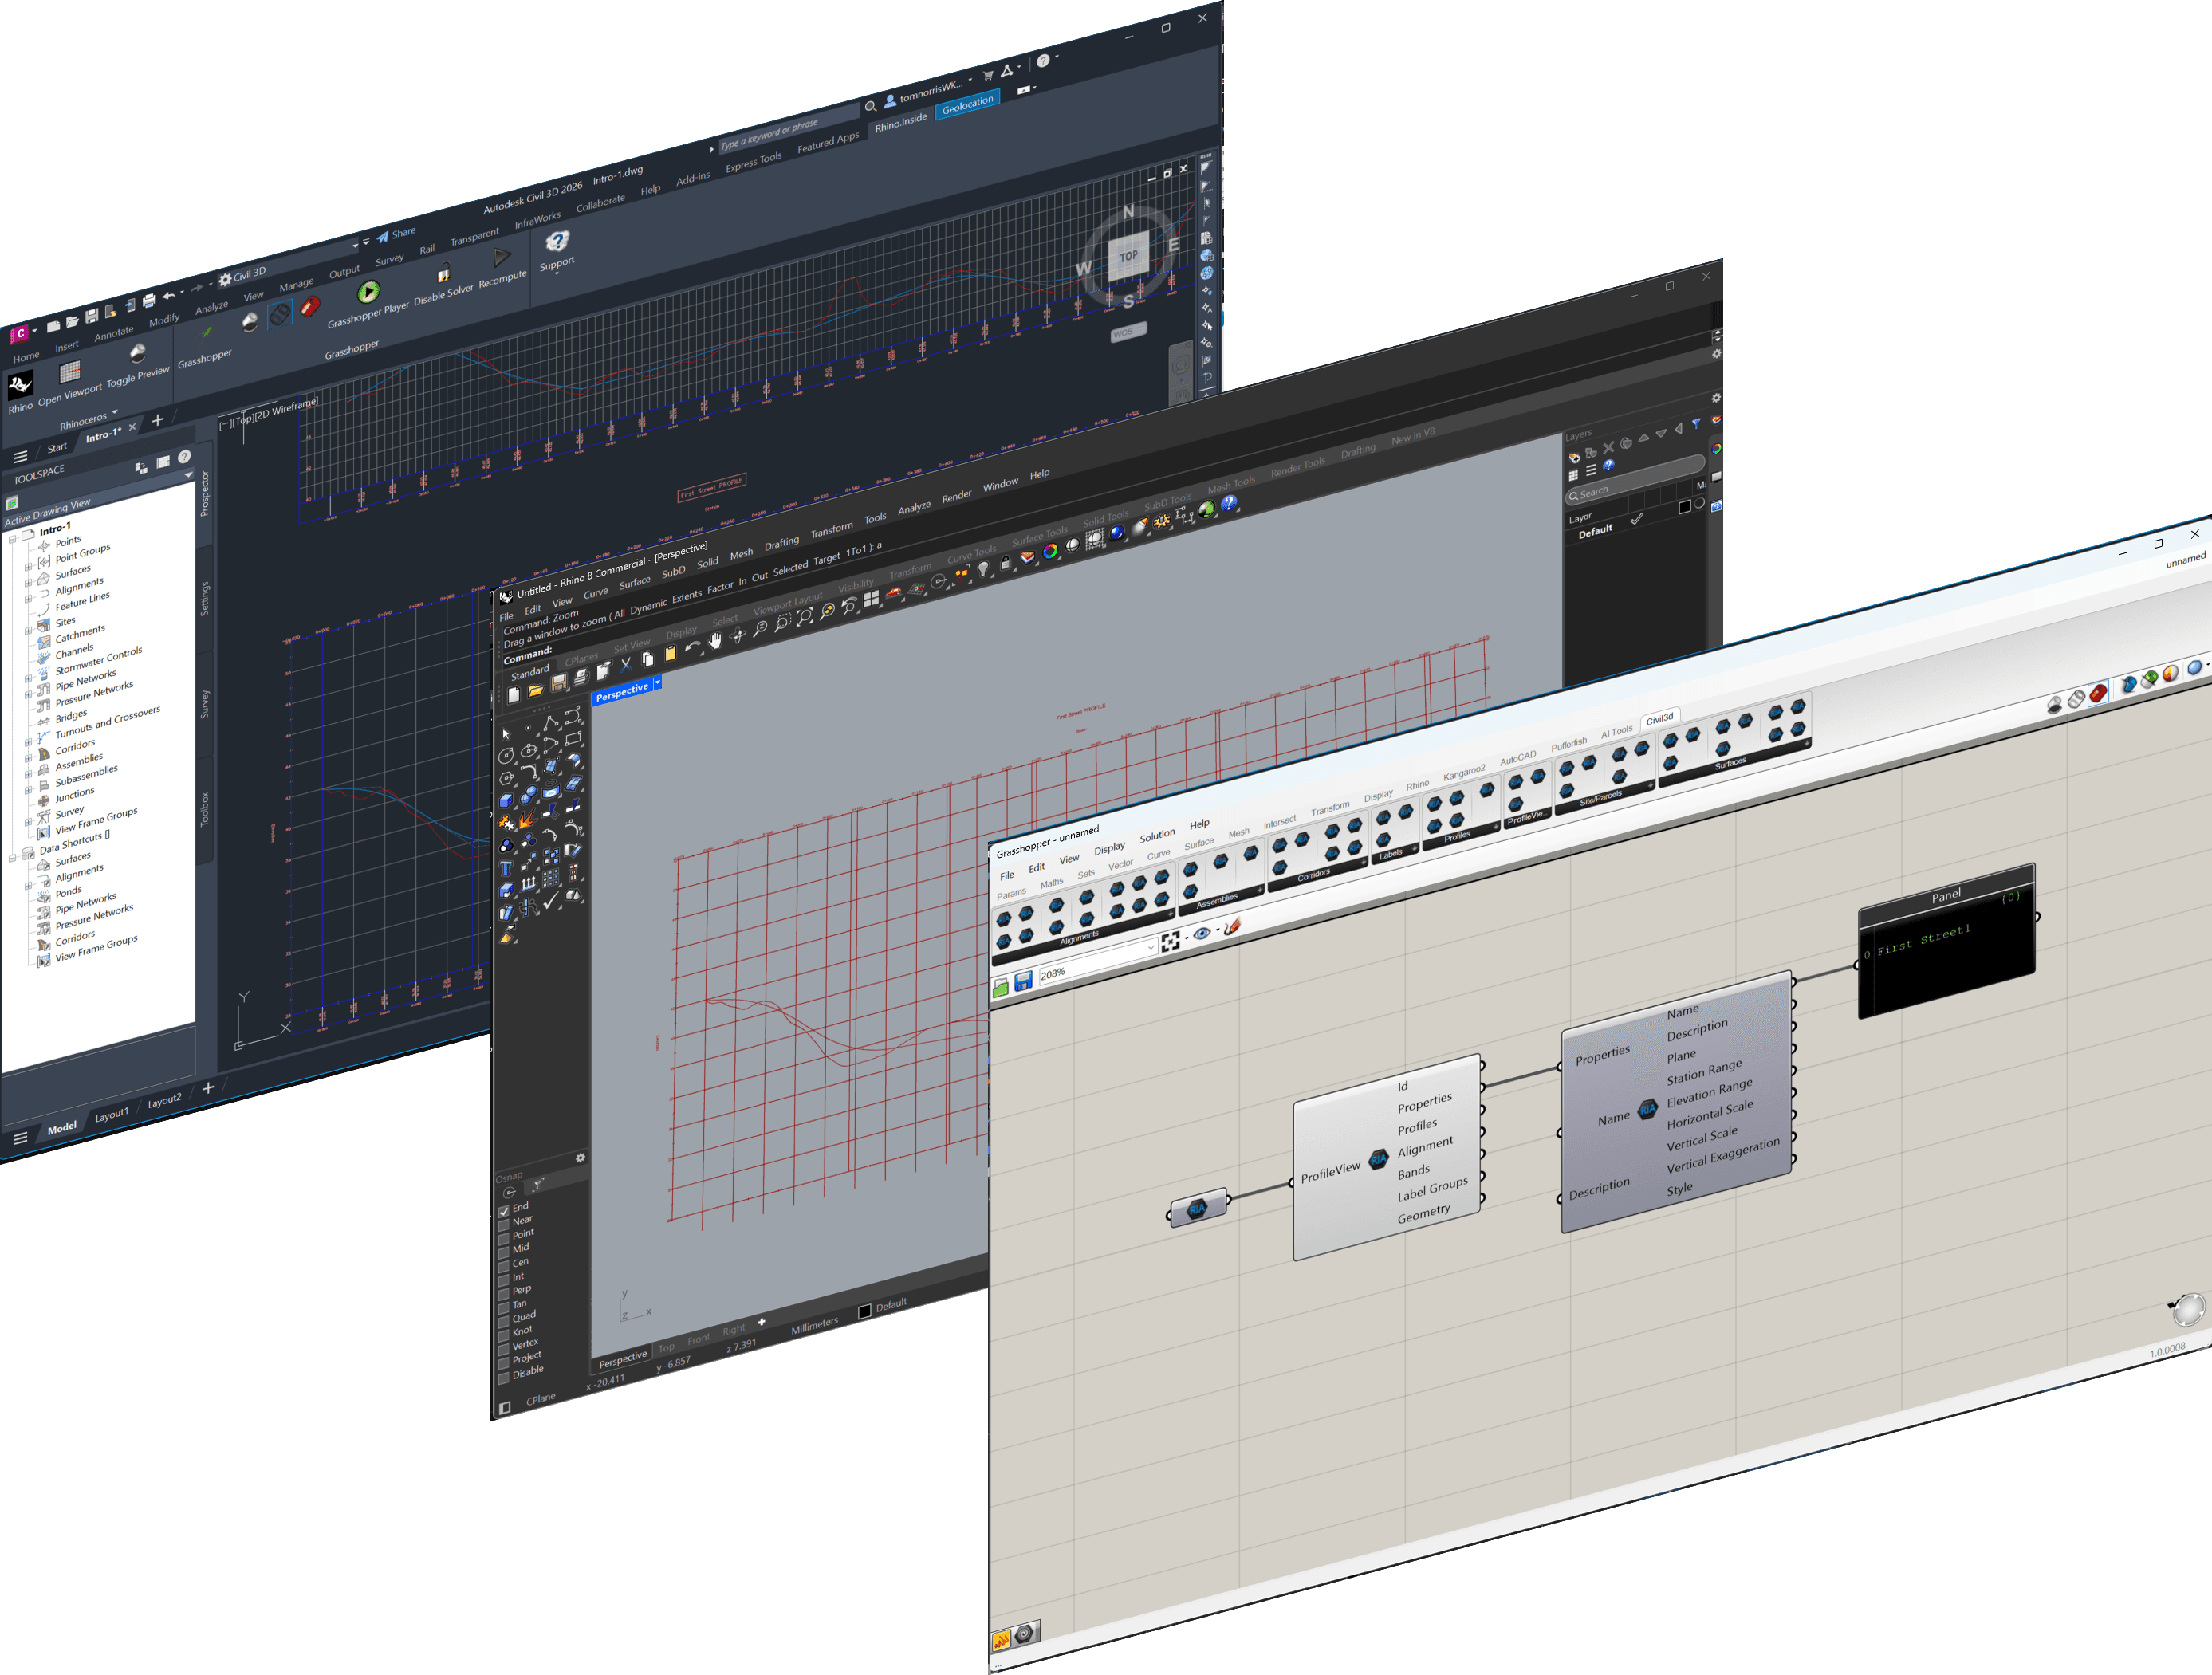The width and height of the screenshot is (2212, 1675).
Task: Switch to Rhino Top viewport tab
Action: pyautogui.click(x=666, y=1348)
